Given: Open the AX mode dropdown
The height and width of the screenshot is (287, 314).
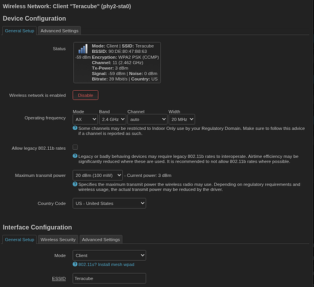Looking at the screenshot, I should pos(85,119).
